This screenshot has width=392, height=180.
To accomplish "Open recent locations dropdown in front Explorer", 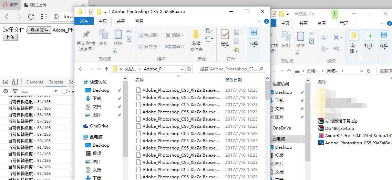I will (x=99, y=69).
